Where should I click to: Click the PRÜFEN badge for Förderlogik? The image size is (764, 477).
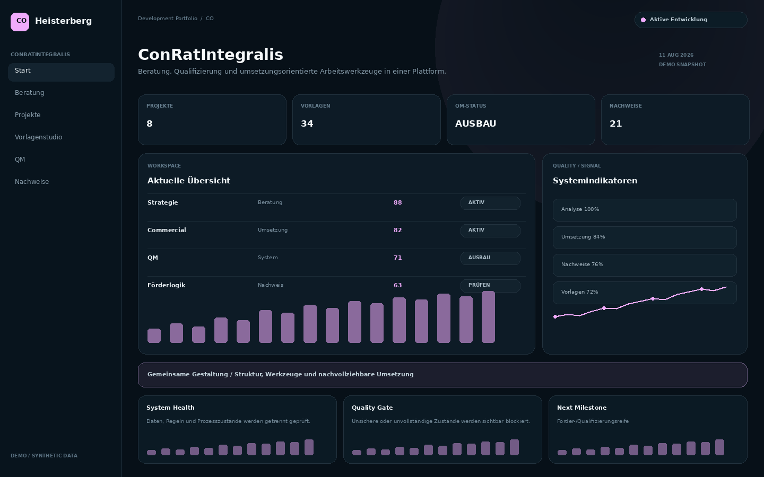pyautogui.click(x=490, y=286)
